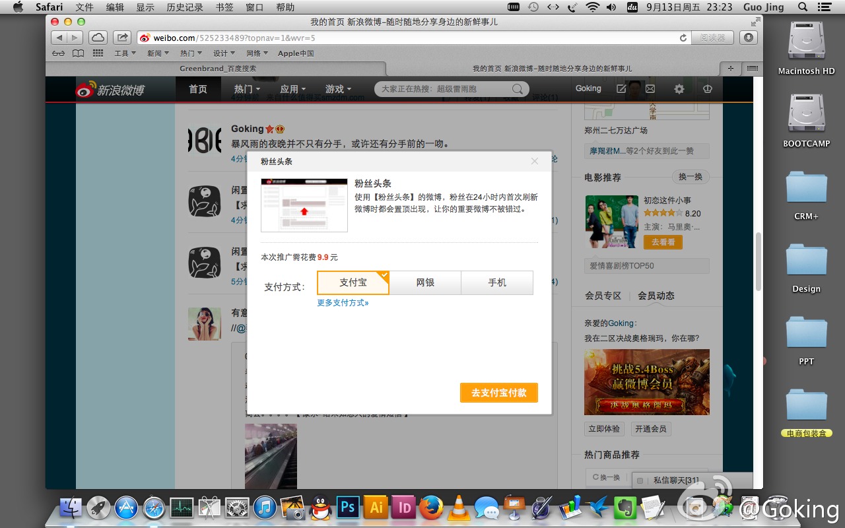Viewport: 845px width, 528px height.
Task: Open the Safari Downloads button
Action: [748, 38]
